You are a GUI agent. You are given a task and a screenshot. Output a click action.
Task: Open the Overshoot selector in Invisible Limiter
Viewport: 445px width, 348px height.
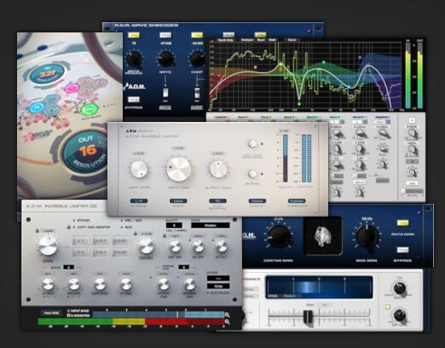pyautogui.click(x=297, y=200)
